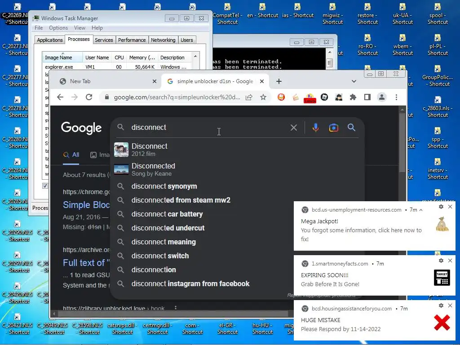Open the Chrome profile avatar
The image size is (460, 345).
382,97
